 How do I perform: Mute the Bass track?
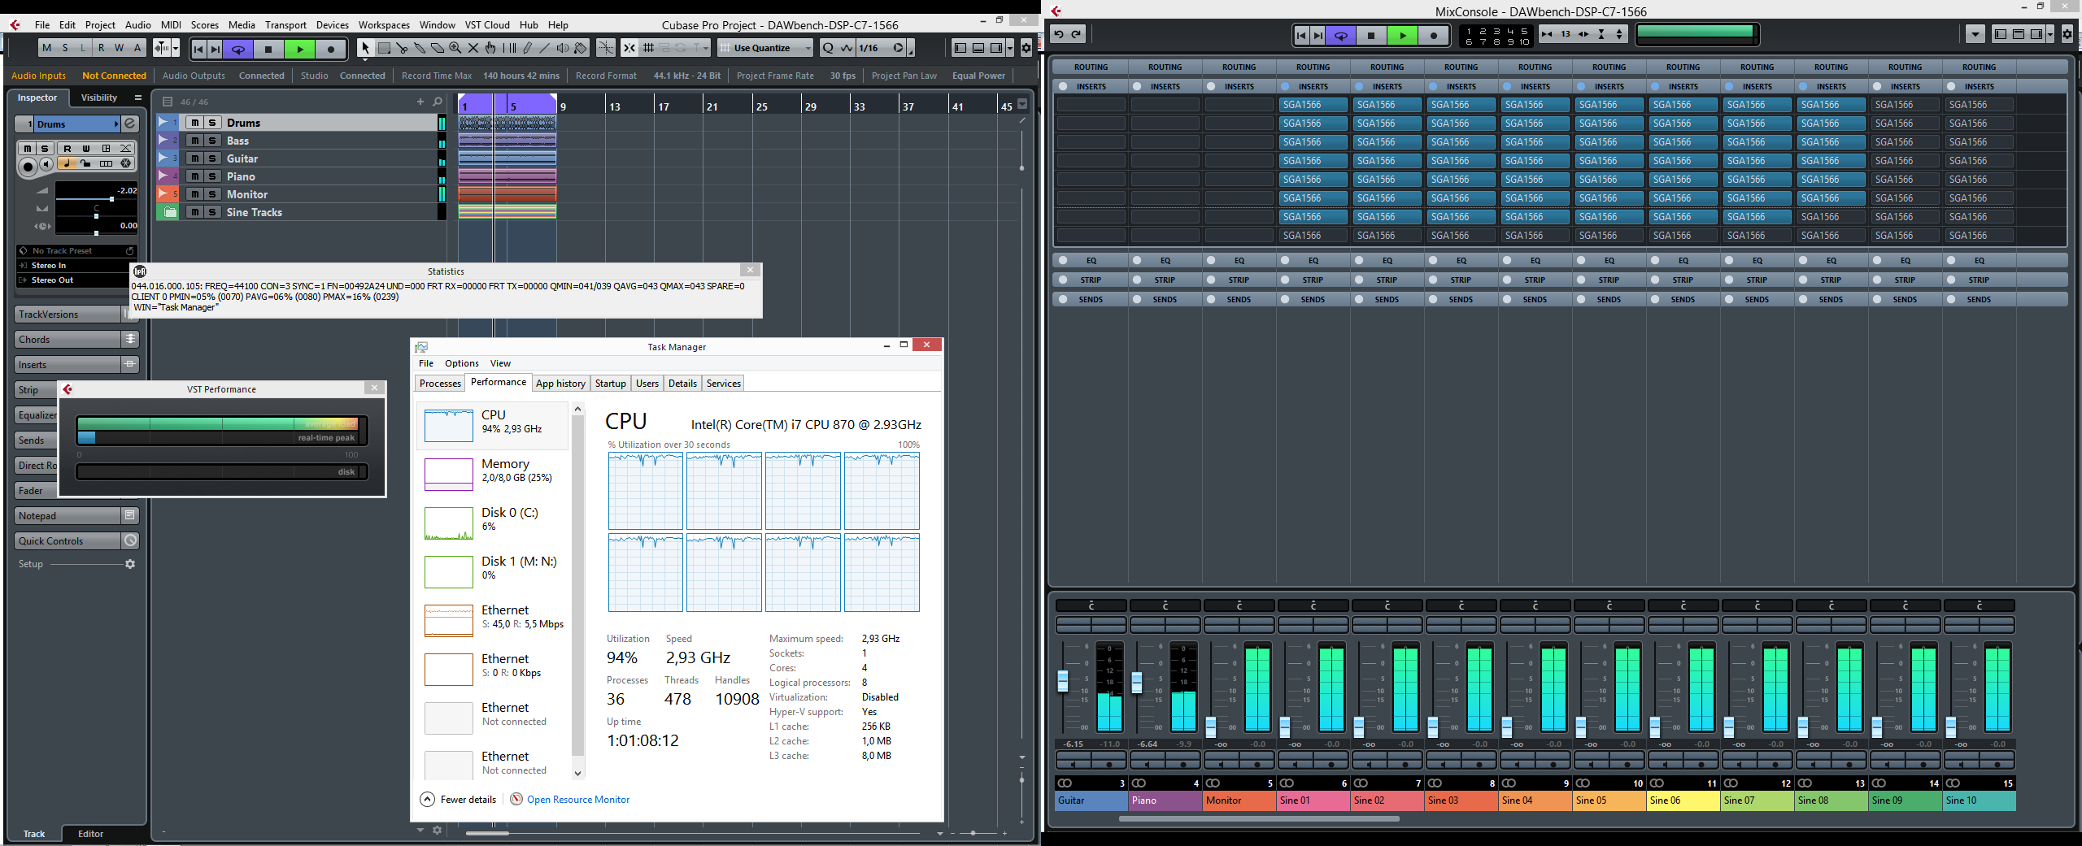(x=195, y=141)
